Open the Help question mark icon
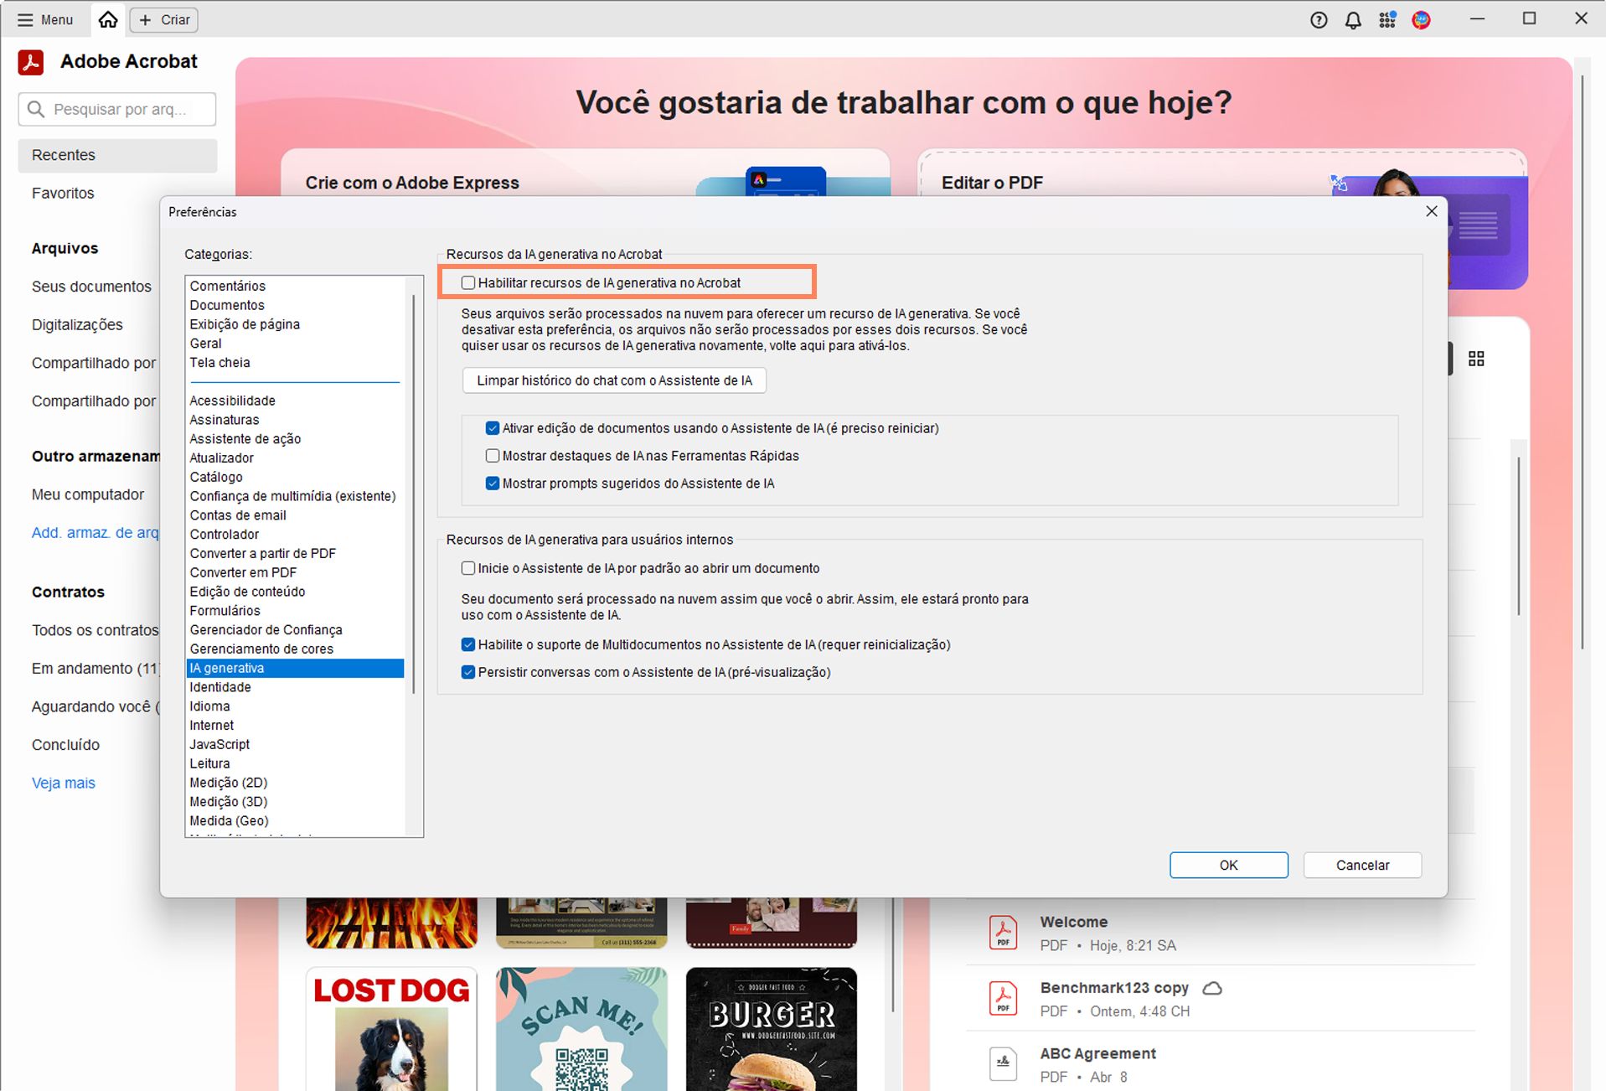Viewport: 1606px width, 1091px height. tap(1319, 20)
